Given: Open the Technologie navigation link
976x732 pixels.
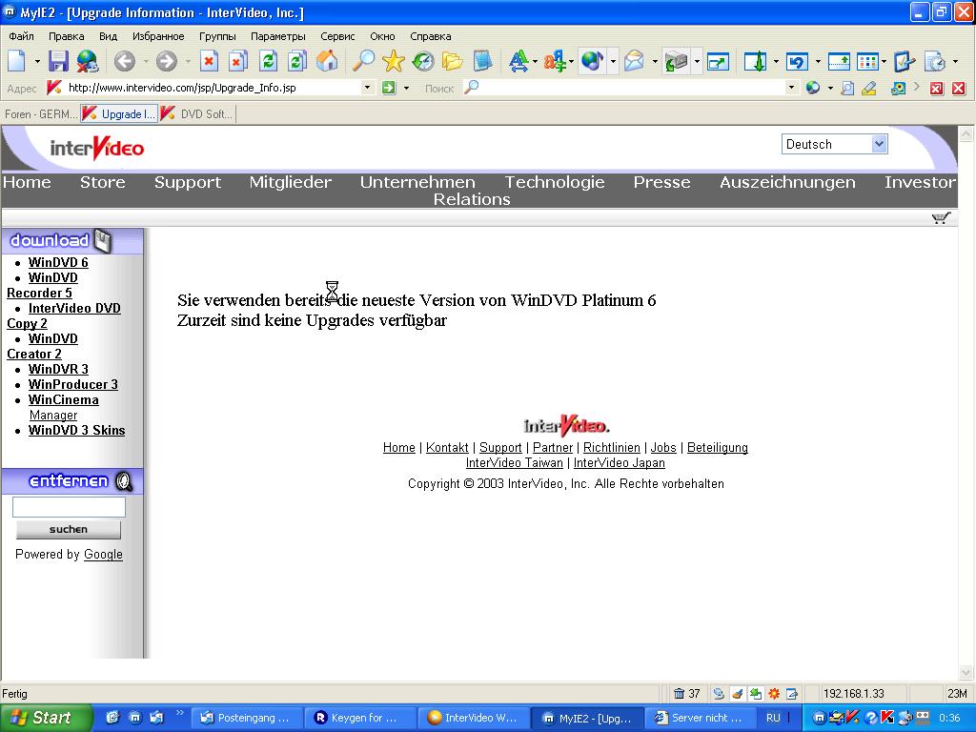Looking at the screenshot, I should coord(555,182).
